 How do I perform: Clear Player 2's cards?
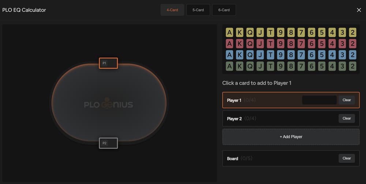347,119
